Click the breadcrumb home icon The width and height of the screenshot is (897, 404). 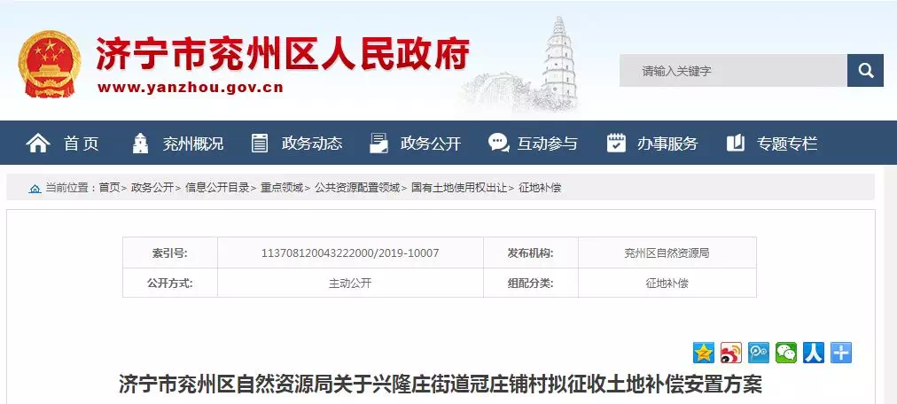coord(35,189)
